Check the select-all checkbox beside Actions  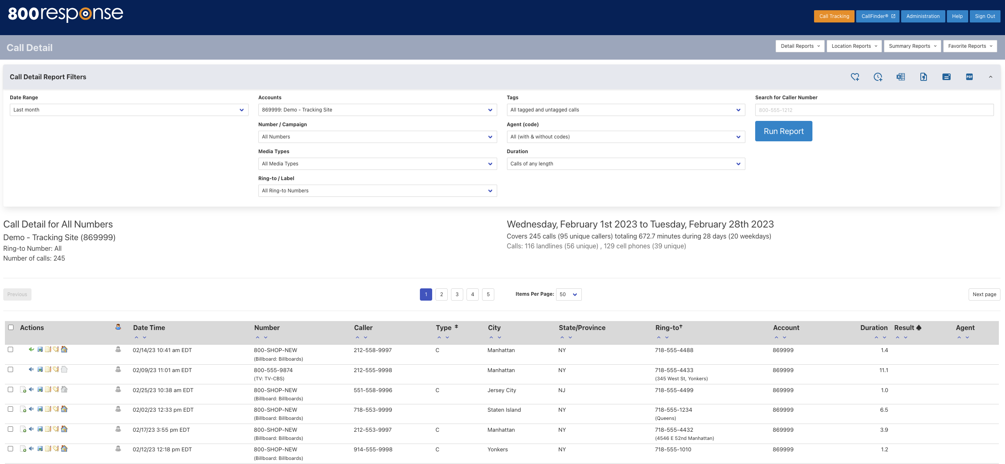[11, 328]
